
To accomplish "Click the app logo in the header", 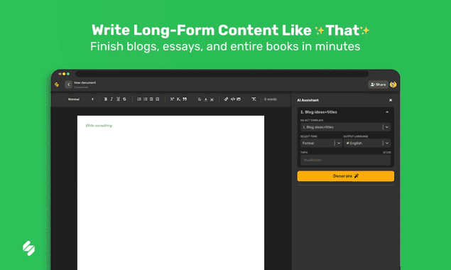I will pyautogui.click(x=57, y=85).
